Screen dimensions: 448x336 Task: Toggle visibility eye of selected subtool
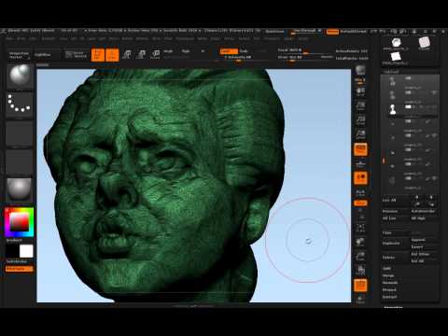pos(434,106)
